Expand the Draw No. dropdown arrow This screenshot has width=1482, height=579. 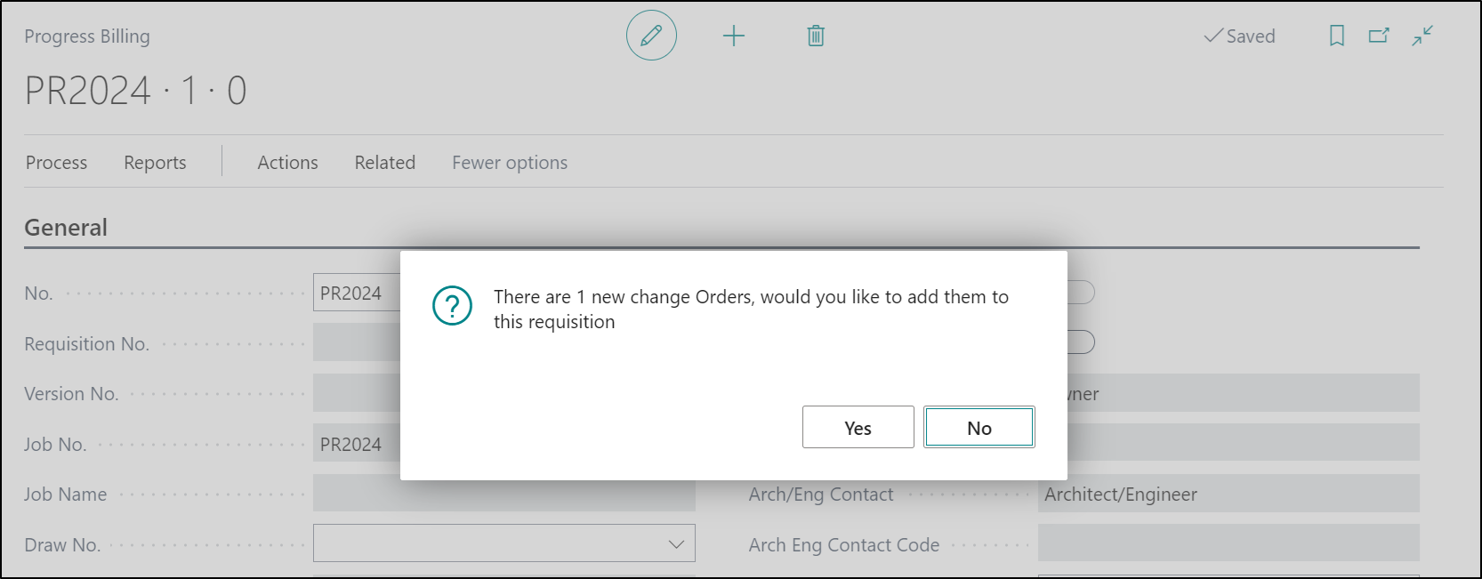coord(676,544)
